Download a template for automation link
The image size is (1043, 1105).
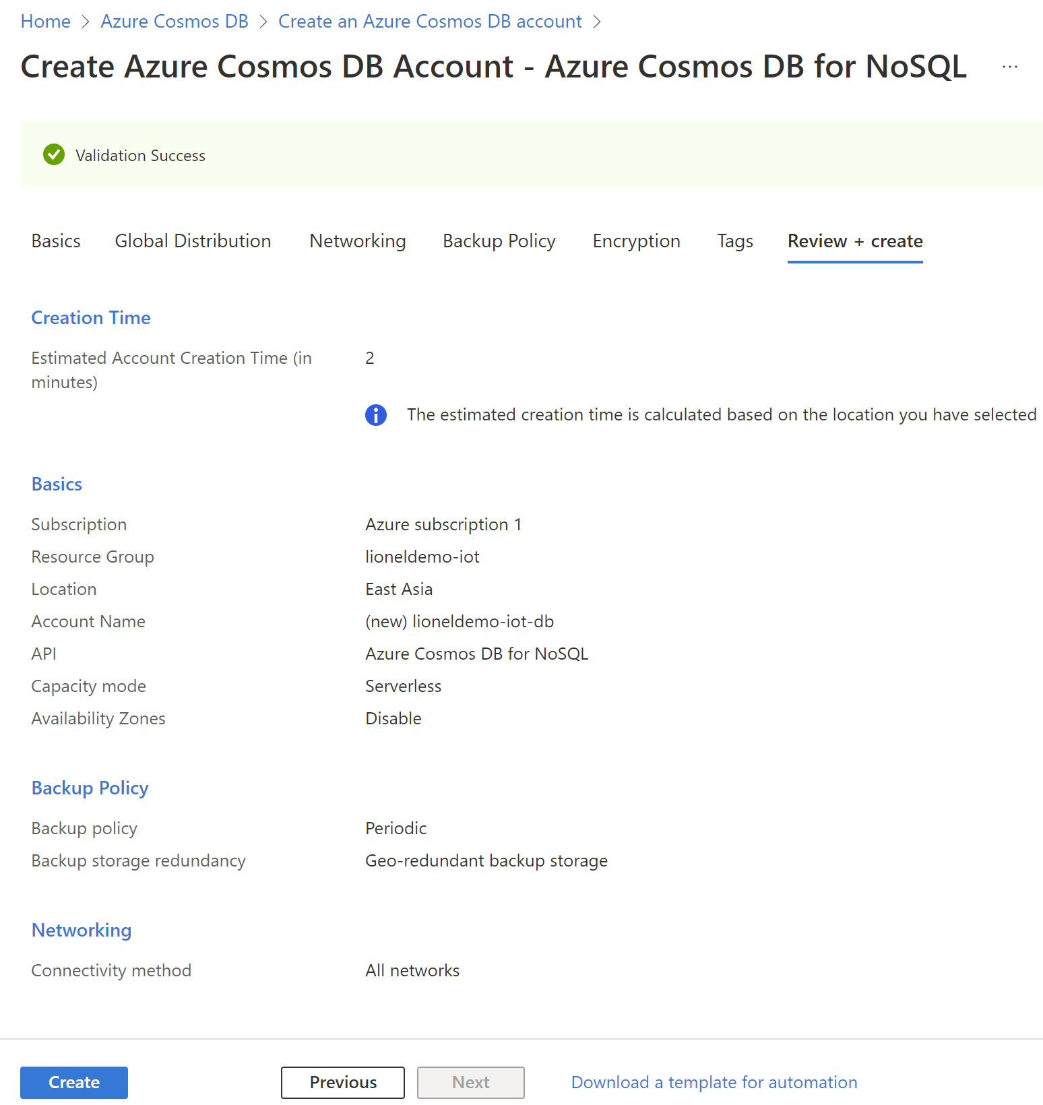pos(714,1082)
